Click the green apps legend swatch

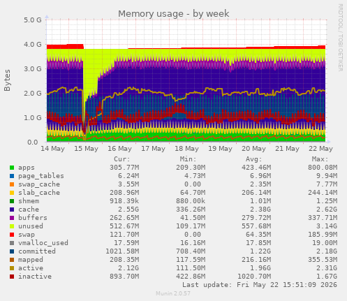[x=12, y=168]
